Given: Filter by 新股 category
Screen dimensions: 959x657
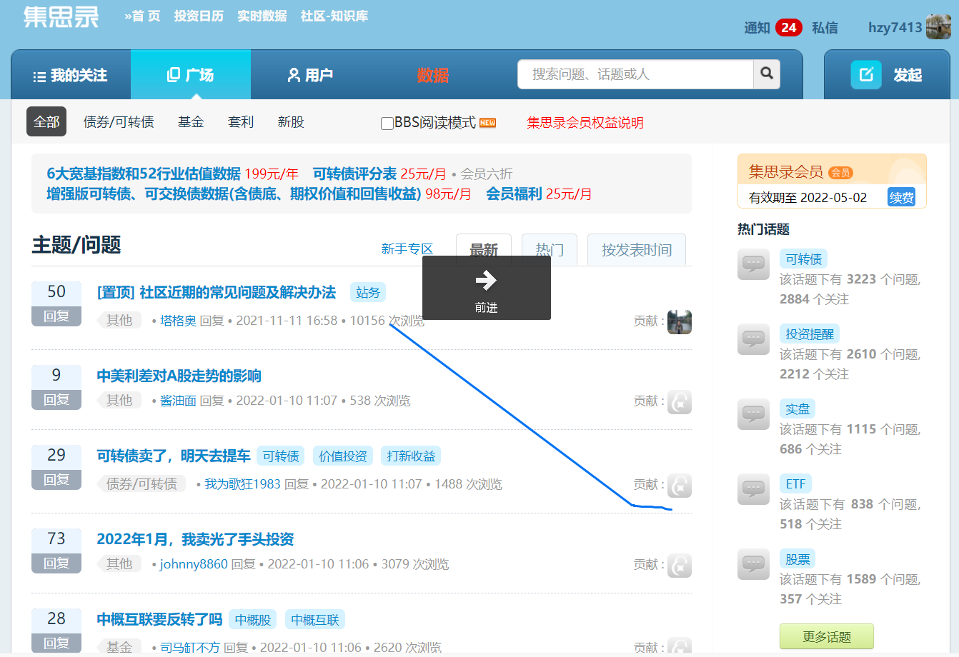Looking at the screenshot, I should click(x=291, y=122).
